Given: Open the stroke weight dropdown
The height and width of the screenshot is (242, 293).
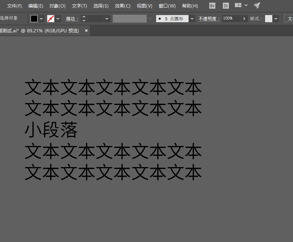Looking at the screenshot, I should click(x=107, y=19).
